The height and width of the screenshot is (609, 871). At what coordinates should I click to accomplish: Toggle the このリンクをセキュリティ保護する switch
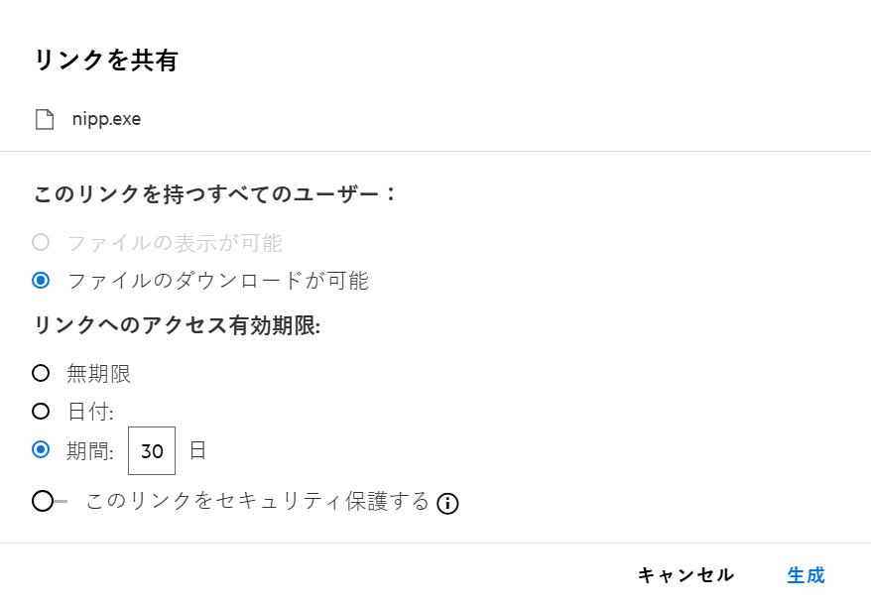click(49, 502)
